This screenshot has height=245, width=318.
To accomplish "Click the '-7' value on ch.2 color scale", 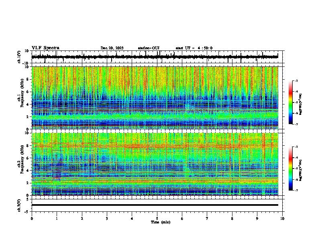I will tap(296, 190).
